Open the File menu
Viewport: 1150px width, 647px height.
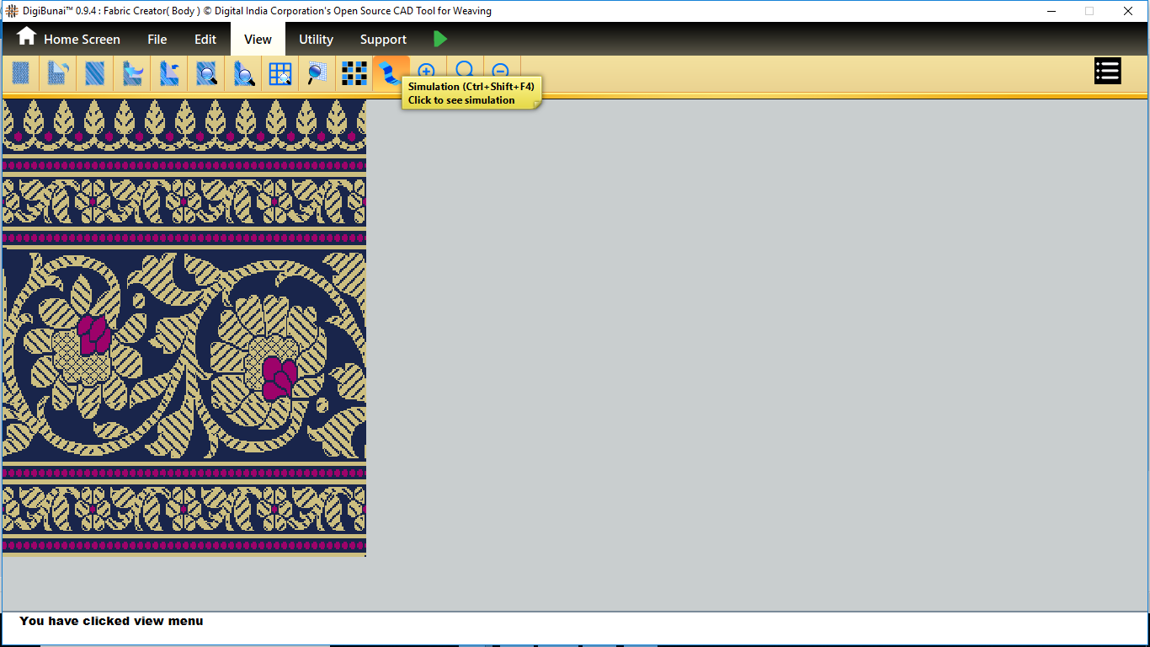(157, 40)
